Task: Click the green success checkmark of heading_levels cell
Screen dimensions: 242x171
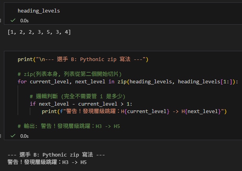Action: (13, 20)
